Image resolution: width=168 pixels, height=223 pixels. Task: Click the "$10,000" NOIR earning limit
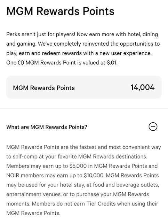pyautogui.click(x=94, y=175)
